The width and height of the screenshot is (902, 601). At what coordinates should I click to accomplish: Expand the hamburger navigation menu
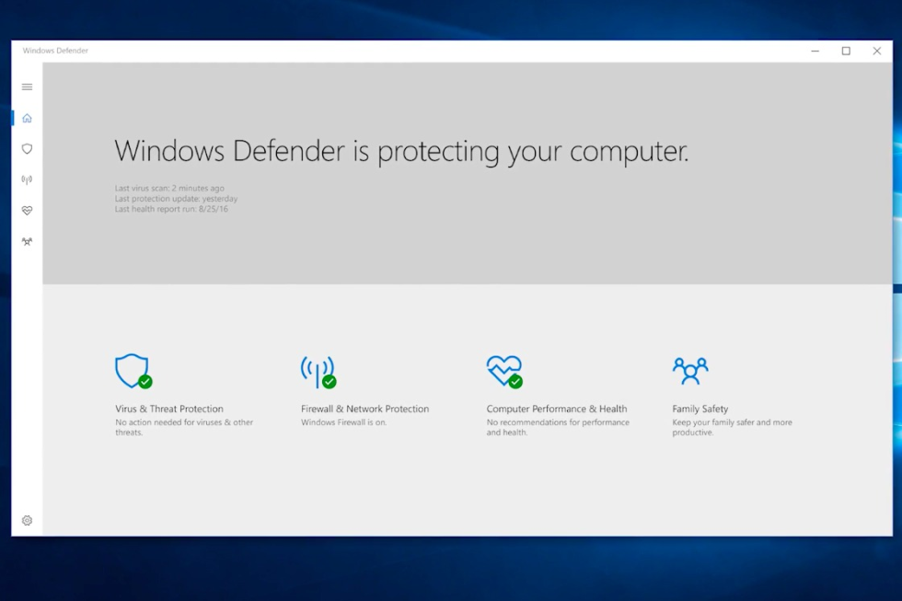click(x=27, y=87)
